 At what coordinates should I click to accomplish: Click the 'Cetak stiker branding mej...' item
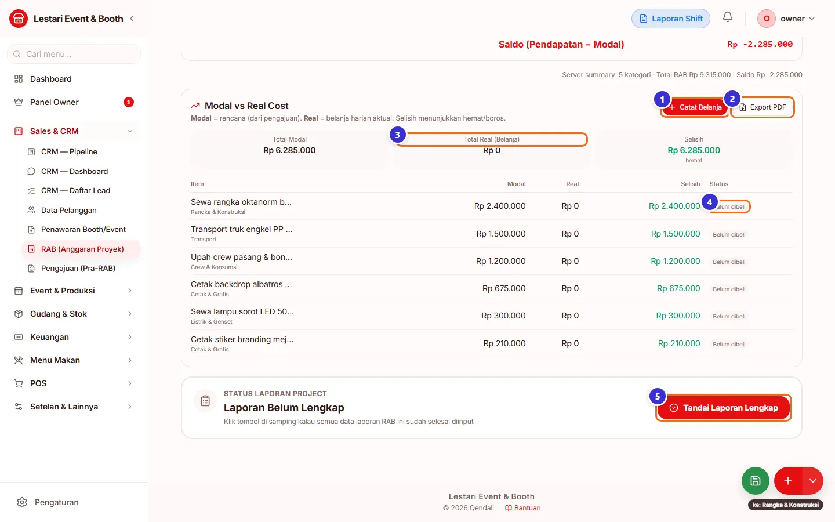[x=242, y=339]
